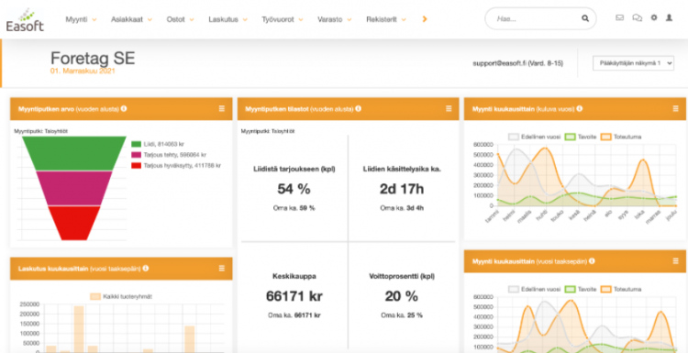
Task: Click Oma ka. 25 % text
Action: tap(402, 314)
